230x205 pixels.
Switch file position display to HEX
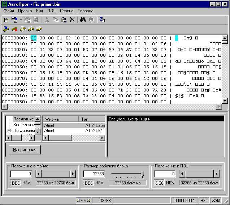coord(26,183)
